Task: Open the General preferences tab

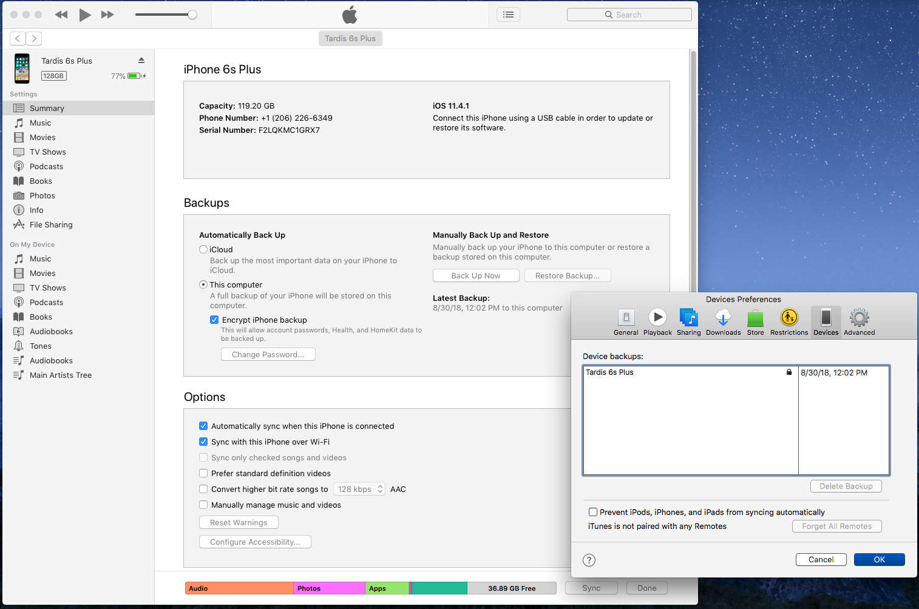Action: pos(626,322)
